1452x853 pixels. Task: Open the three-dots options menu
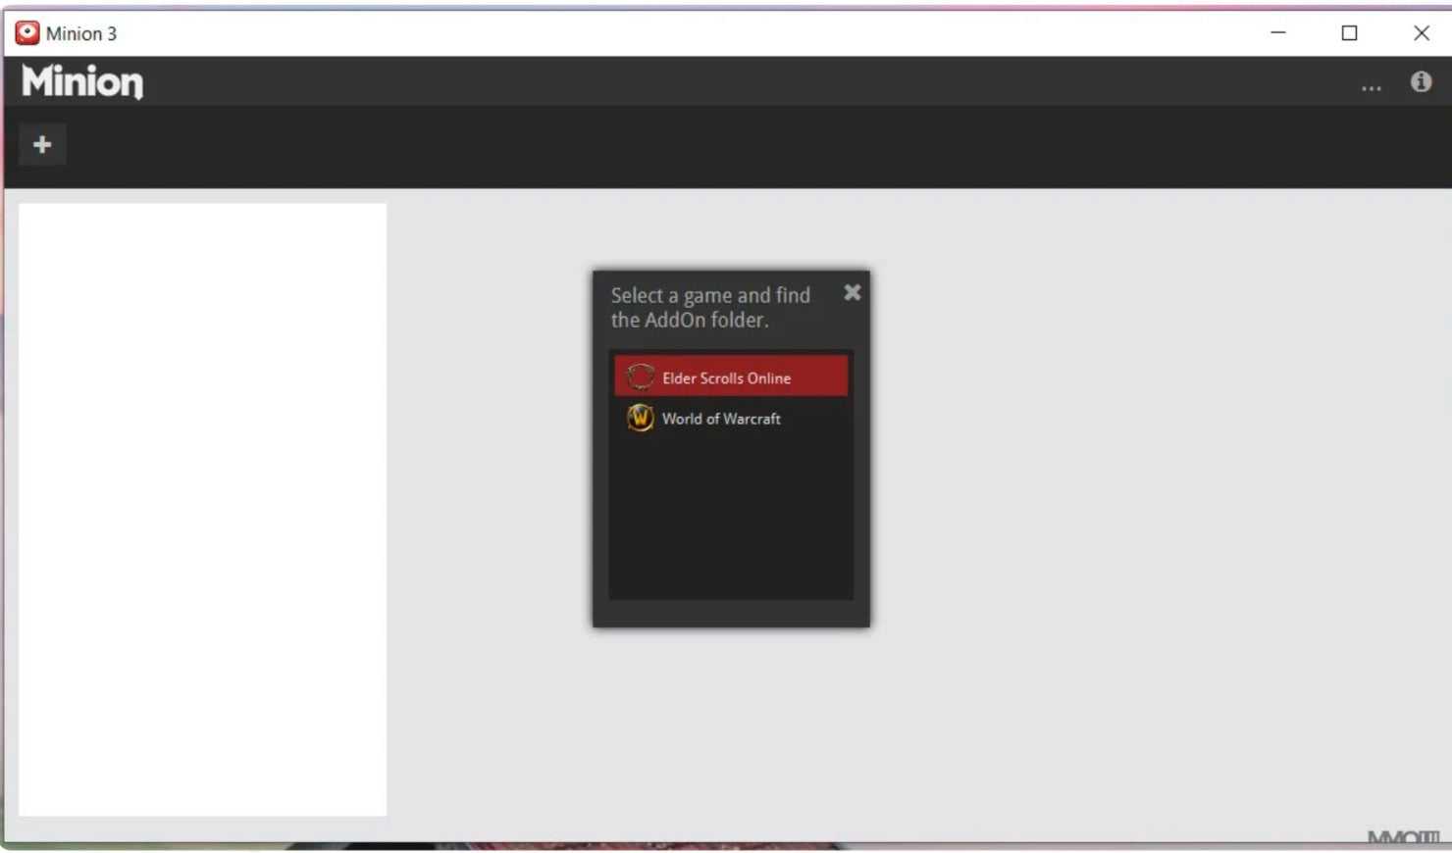1371,86
